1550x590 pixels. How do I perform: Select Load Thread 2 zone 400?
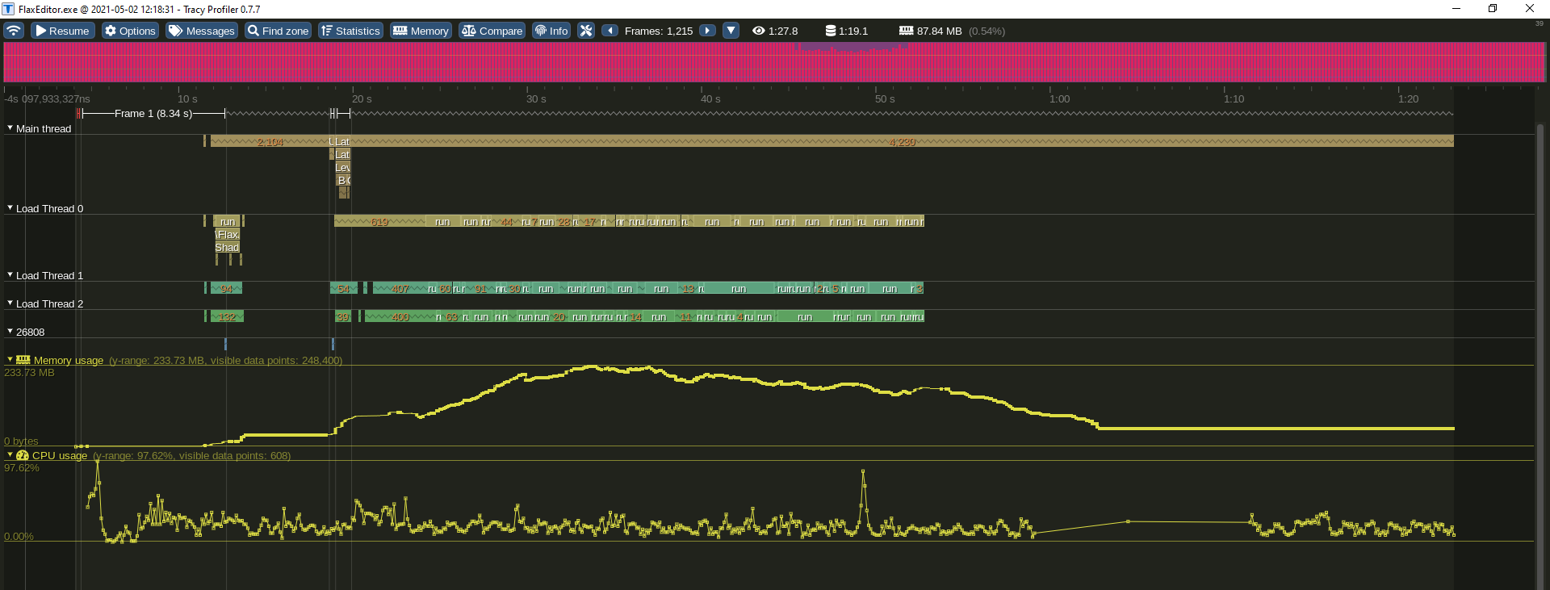pyautogui.click(x=400, y=317)
